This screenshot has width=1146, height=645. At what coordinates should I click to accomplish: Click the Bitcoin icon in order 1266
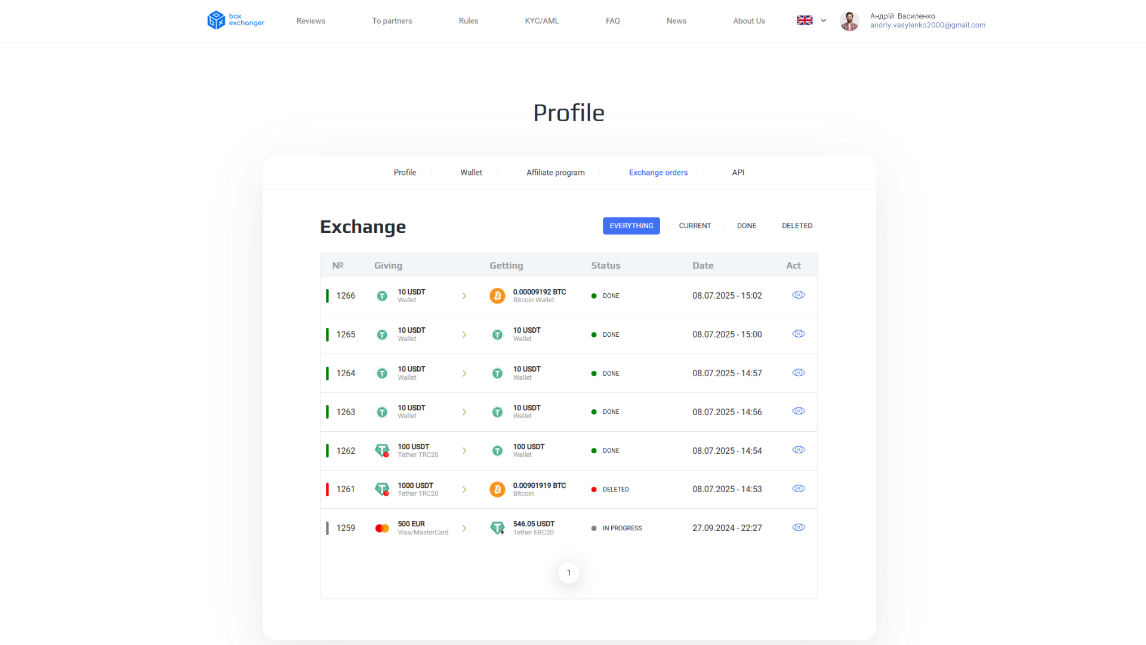pos(497,296)
